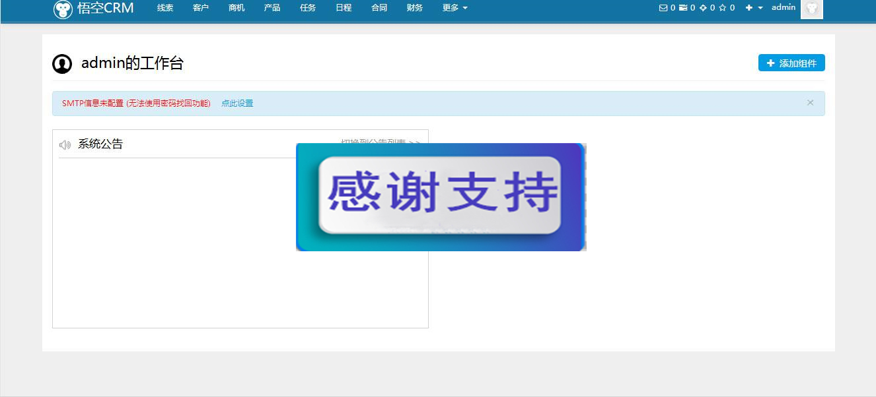This screenshot has height=397, width=876.
Task: Open the 合同 menu
Action: 379,7
